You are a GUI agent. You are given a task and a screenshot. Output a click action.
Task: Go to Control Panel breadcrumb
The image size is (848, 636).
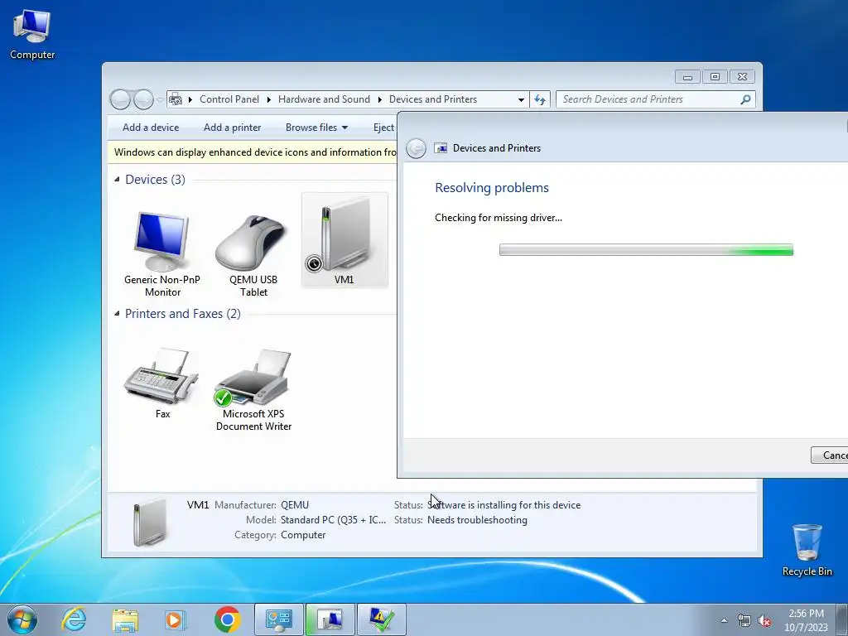click(229, 99)
